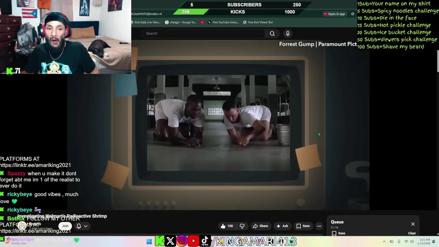Open the YouTube icon bookmark
This screenshot has height=247, width=439.
point(202,22)
